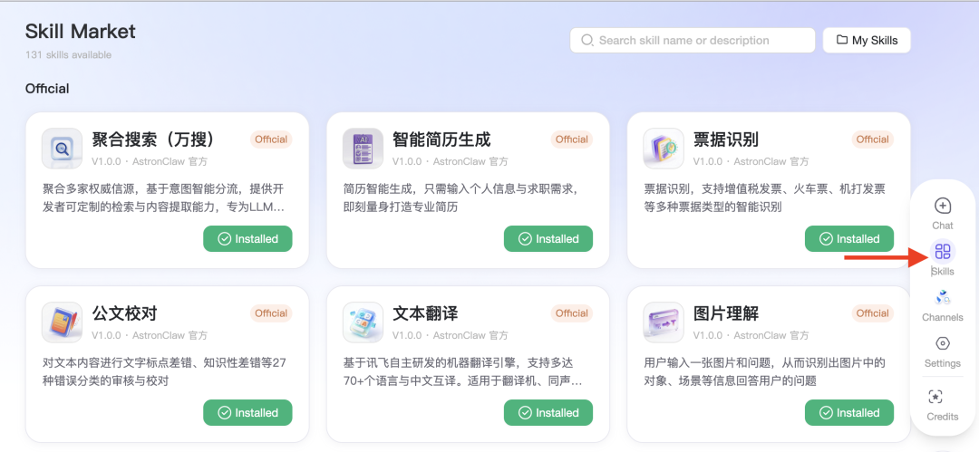
Task: Click the 票据识别 card description text
Action: coord(765,197)
